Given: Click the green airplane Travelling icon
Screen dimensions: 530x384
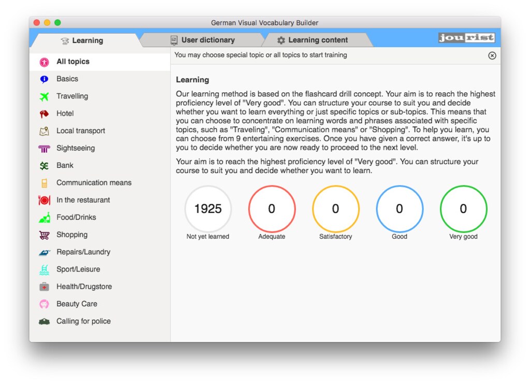Looking at the screenshot, I should pos(45,96).
